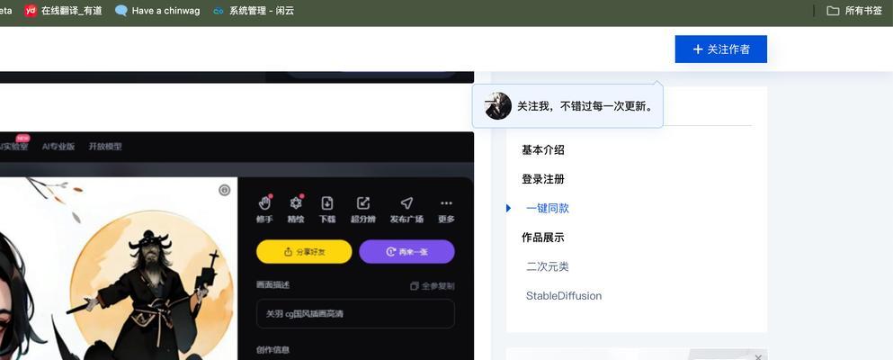Go to 一键同款 in the outline
The height and width of the screenshot is (360, 893).
click(548, 208)
